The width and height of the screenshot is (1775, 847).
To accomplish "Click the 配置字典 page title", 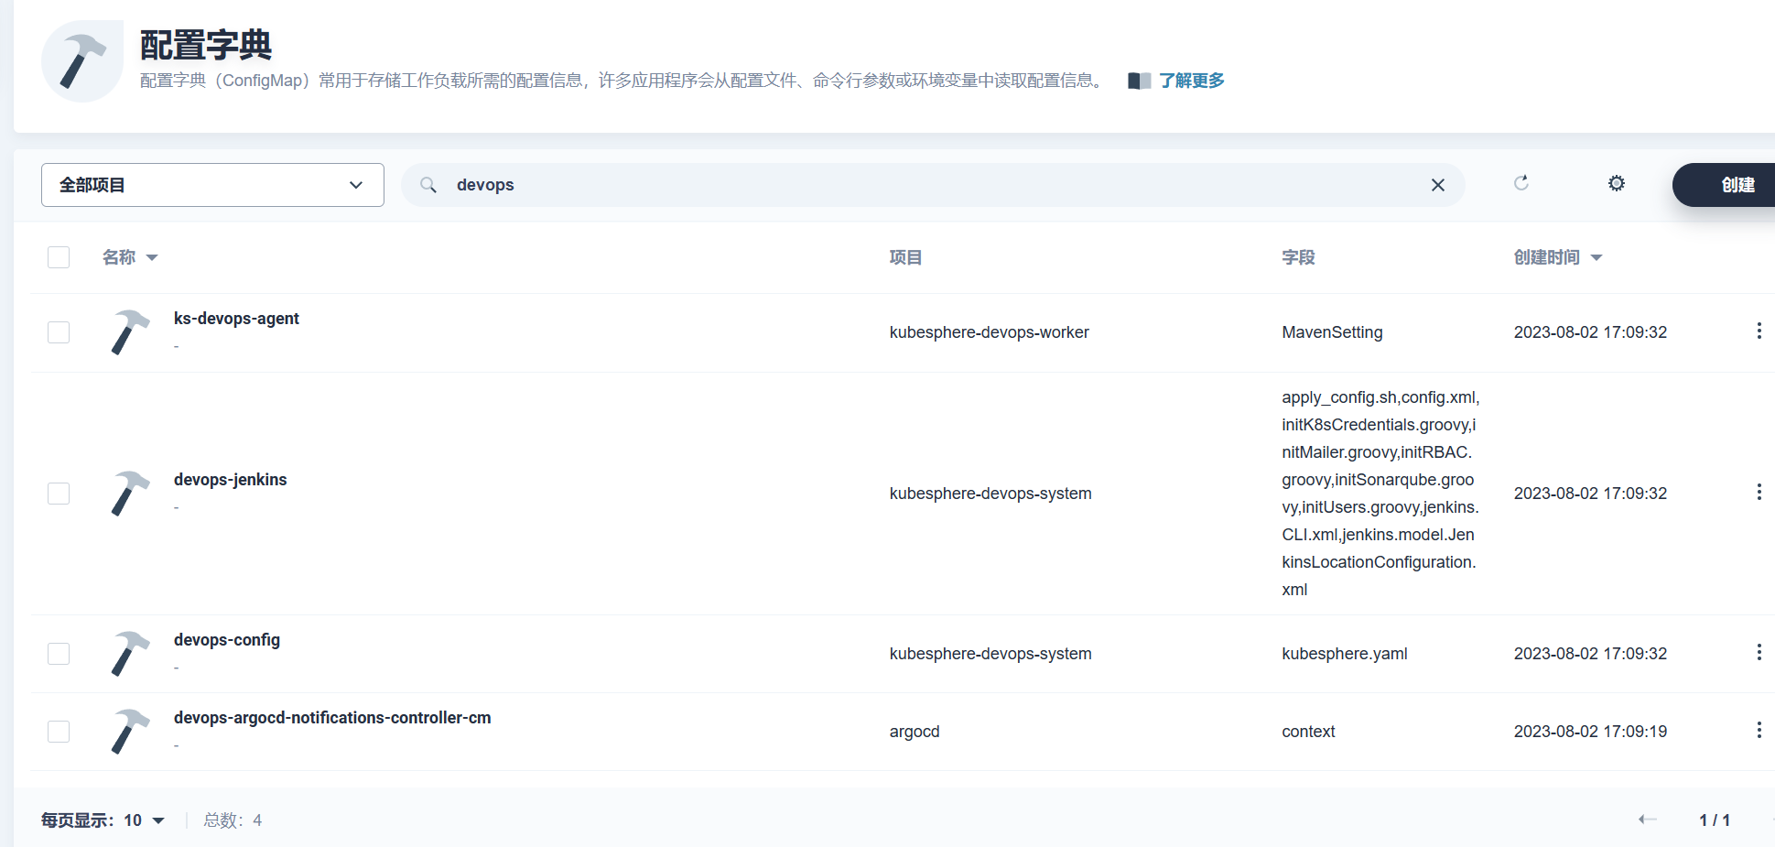I will (206, 45).
